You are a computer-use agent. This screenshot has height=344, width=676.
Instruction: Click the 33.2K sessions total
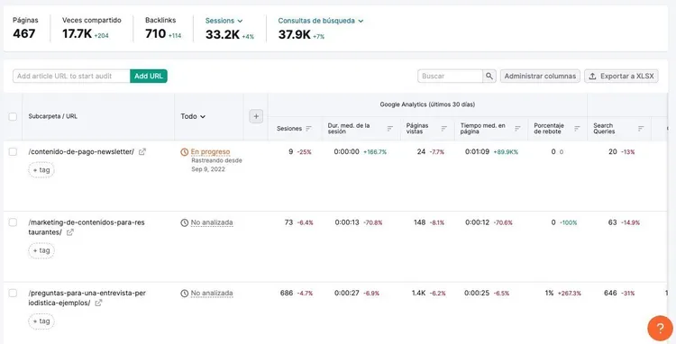(x=222, y=34)
